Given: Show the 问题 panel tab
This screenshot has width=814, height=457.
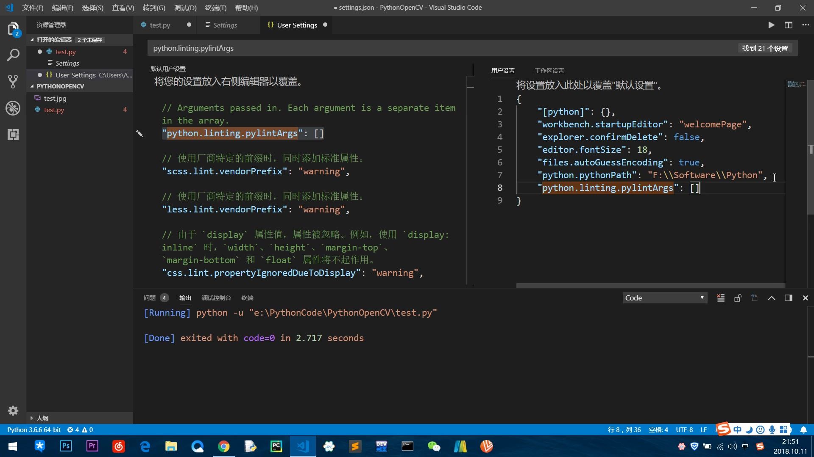Looking at the screenshot, I should (149, 298).
